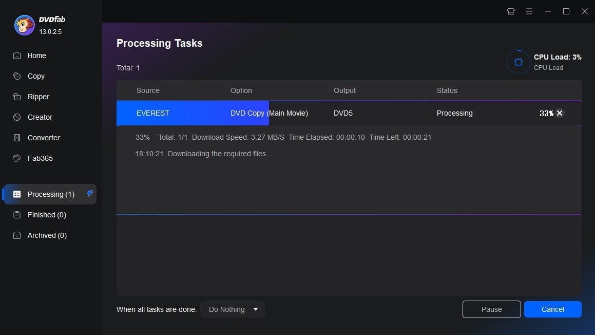
Task: Click the DVD Copy (Main Movie) option cell
Action: point(269,113)
